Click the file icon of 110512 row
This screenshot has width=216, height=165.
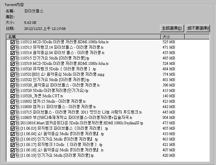click(17, 42)
